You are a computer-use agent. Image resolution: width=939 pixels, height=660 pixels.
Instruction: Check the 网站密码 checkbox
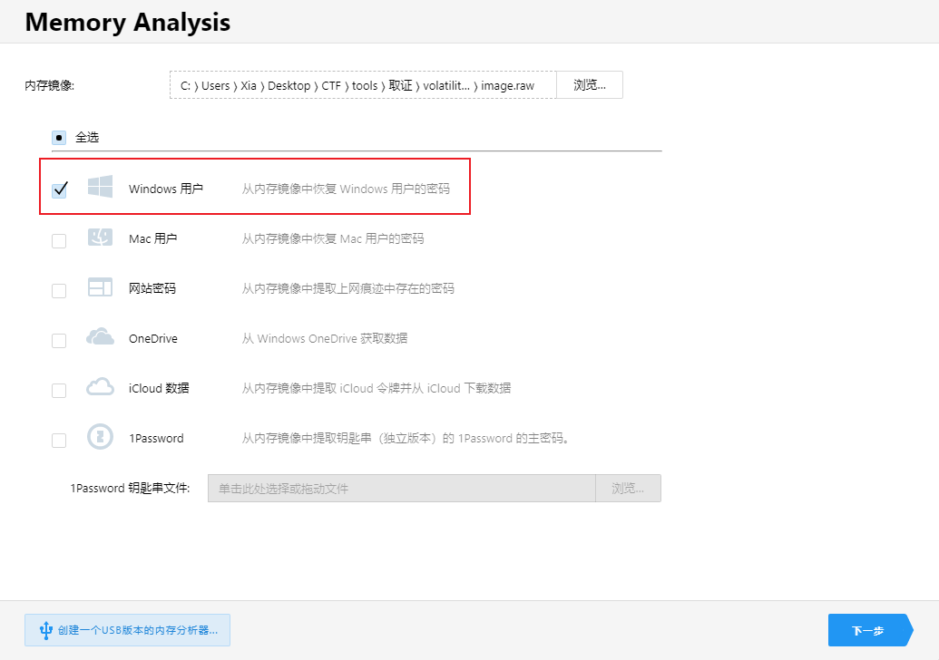click(59, 291)
